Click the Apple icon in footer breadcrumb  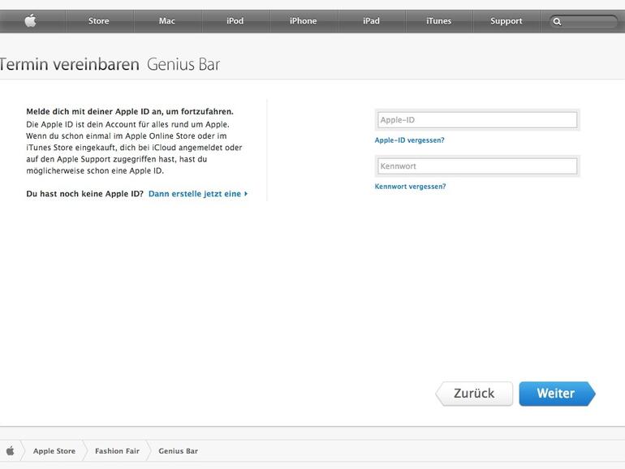pos(11,450)
